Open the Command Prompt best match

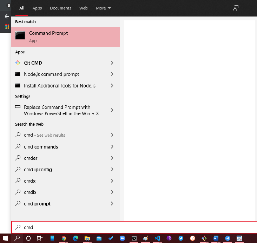point(66,37)
